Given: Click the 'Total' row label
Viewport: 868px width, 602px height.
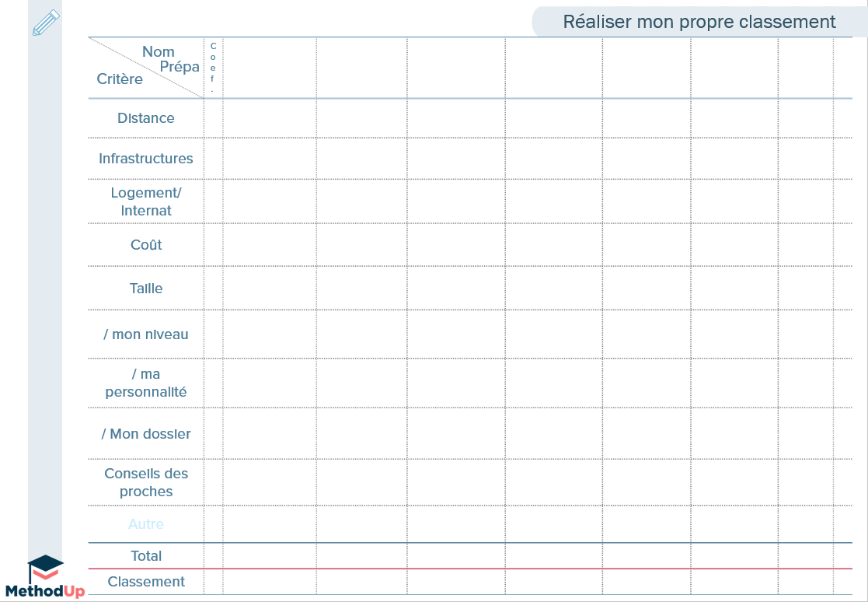Looking at the screenshot, I should point(145,556).
